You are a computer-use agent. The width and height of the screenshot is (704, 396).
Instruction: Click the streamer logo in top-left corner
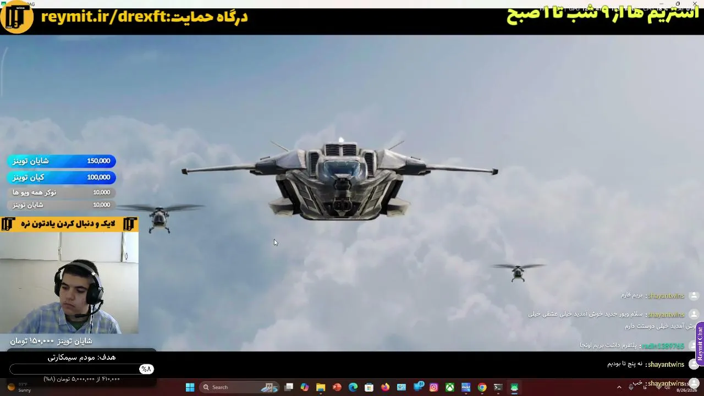17,17
